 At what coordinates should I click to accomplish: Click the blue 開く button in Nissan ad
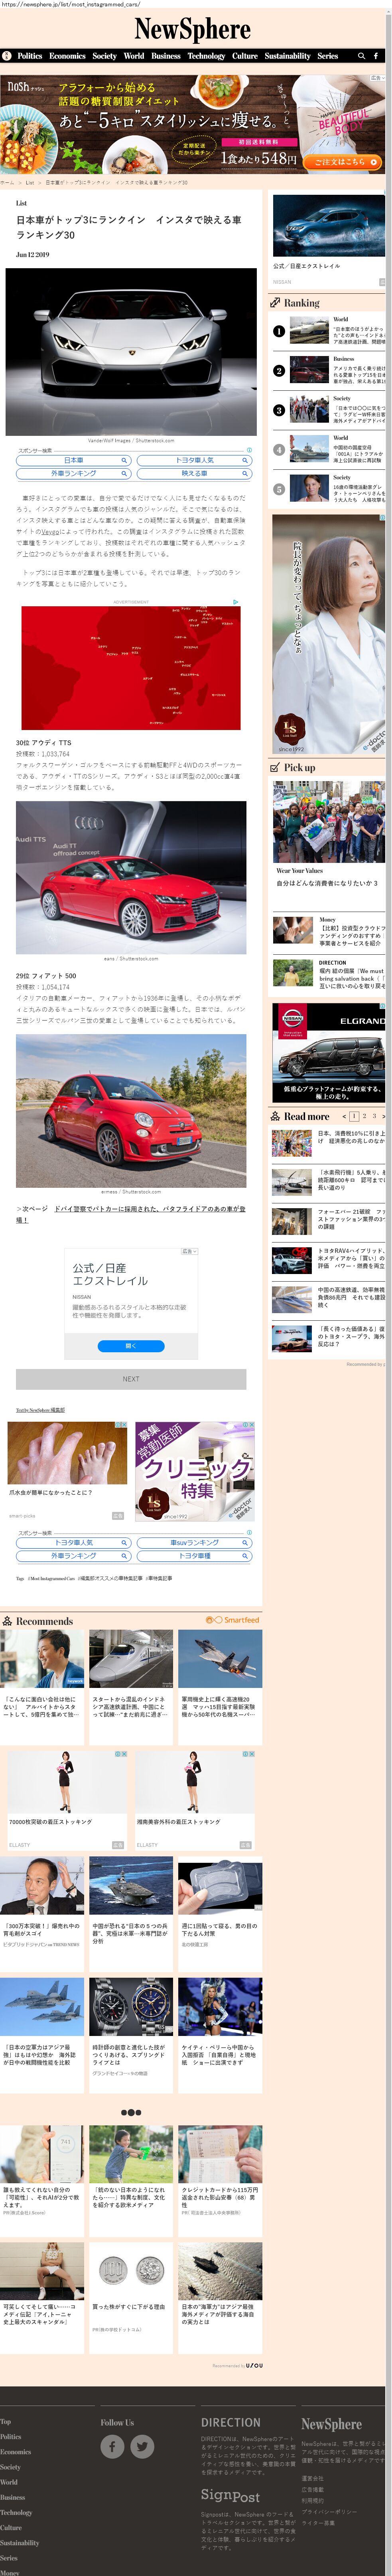coord(131,1346)
